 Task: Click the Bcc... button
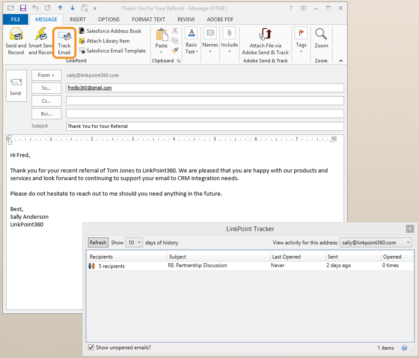(46, 114)
